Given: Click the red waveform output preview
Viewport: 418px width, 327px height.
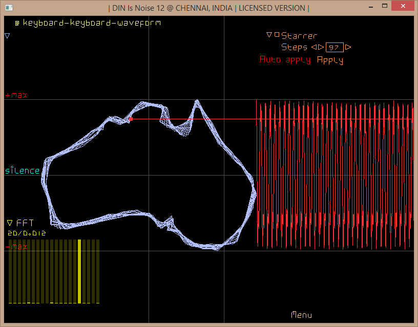Looking at the screenshot, I should [335, 174].
